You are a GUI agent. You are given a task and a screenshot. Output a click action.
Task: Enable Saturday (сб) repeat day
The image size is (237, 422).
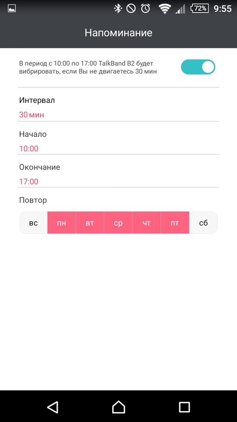tap(203, 223)
